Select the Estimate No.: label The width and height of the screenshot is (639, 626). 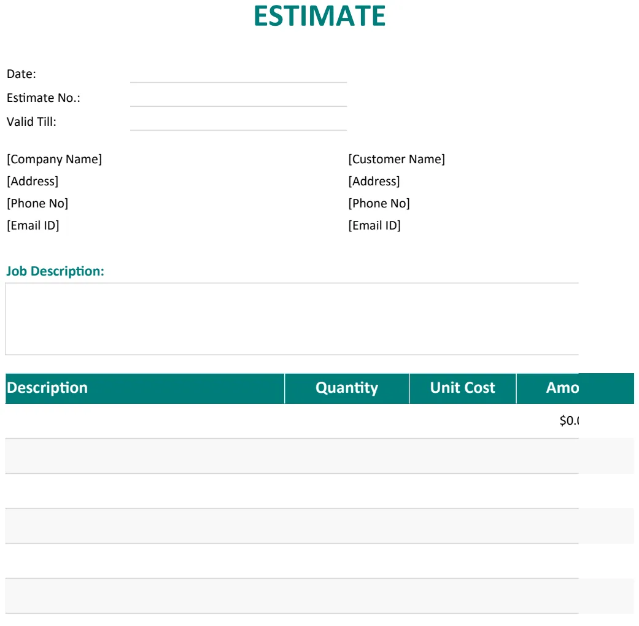pyautogui.click(x=43, y=98)
